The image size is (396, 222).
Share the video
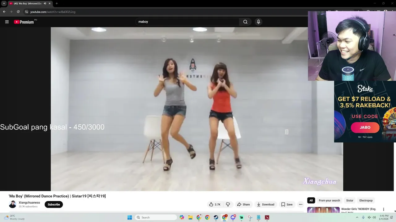243,204
